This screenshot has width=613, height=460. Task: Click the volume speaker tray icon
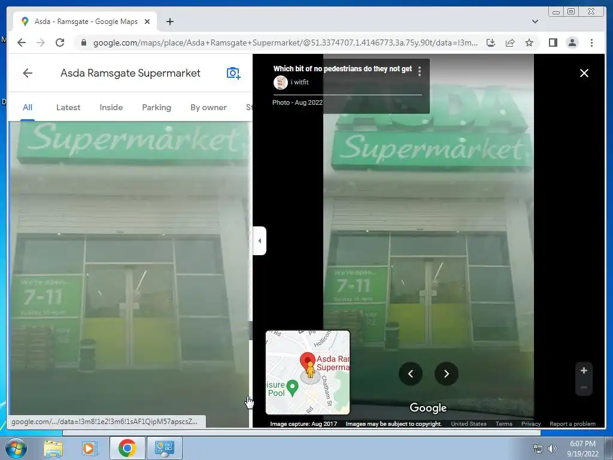(x=553, y=449)
